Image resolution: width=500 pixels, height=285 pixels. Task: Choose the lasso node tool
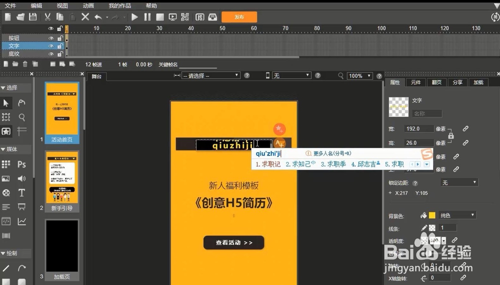[21, 103]
